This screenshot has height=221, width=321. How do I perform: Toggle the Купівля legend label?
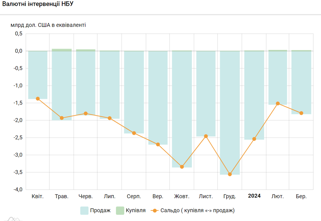(x=135, y=210)
